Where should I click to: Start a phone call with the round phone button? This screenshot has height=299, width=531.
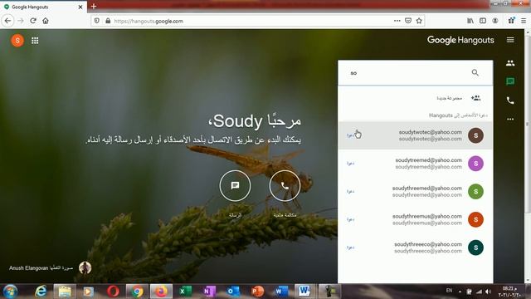coord(285,185)
